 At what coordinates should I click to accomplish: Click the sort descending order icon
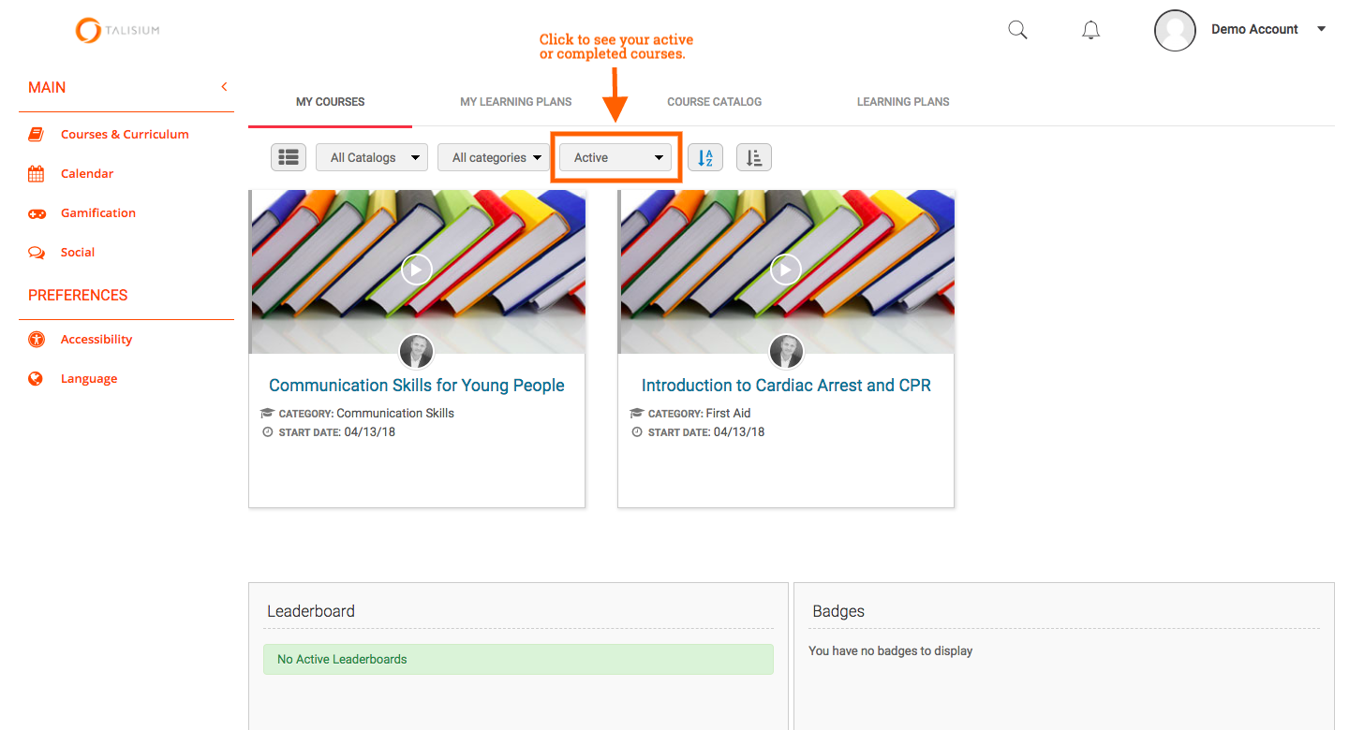(754, 157)
